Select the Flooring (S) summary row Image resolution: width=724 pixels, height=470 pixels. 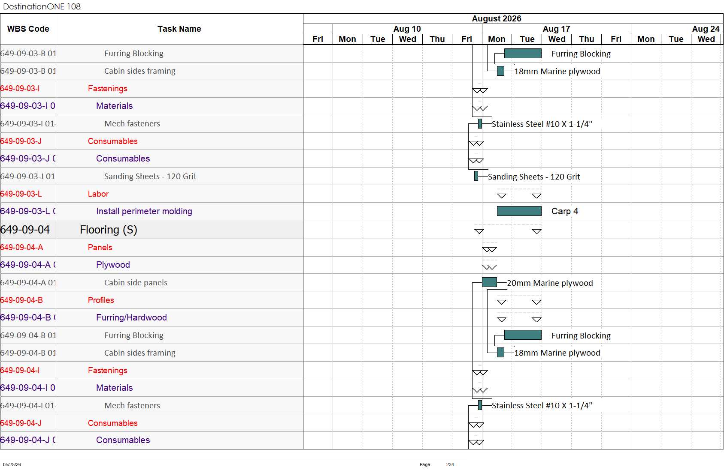coord(151,230)
